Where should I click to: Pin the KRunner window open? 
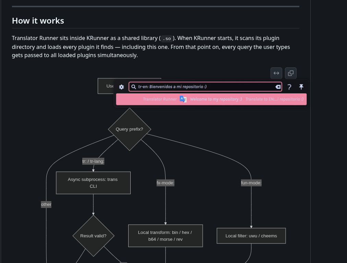[x=301, y=87]
